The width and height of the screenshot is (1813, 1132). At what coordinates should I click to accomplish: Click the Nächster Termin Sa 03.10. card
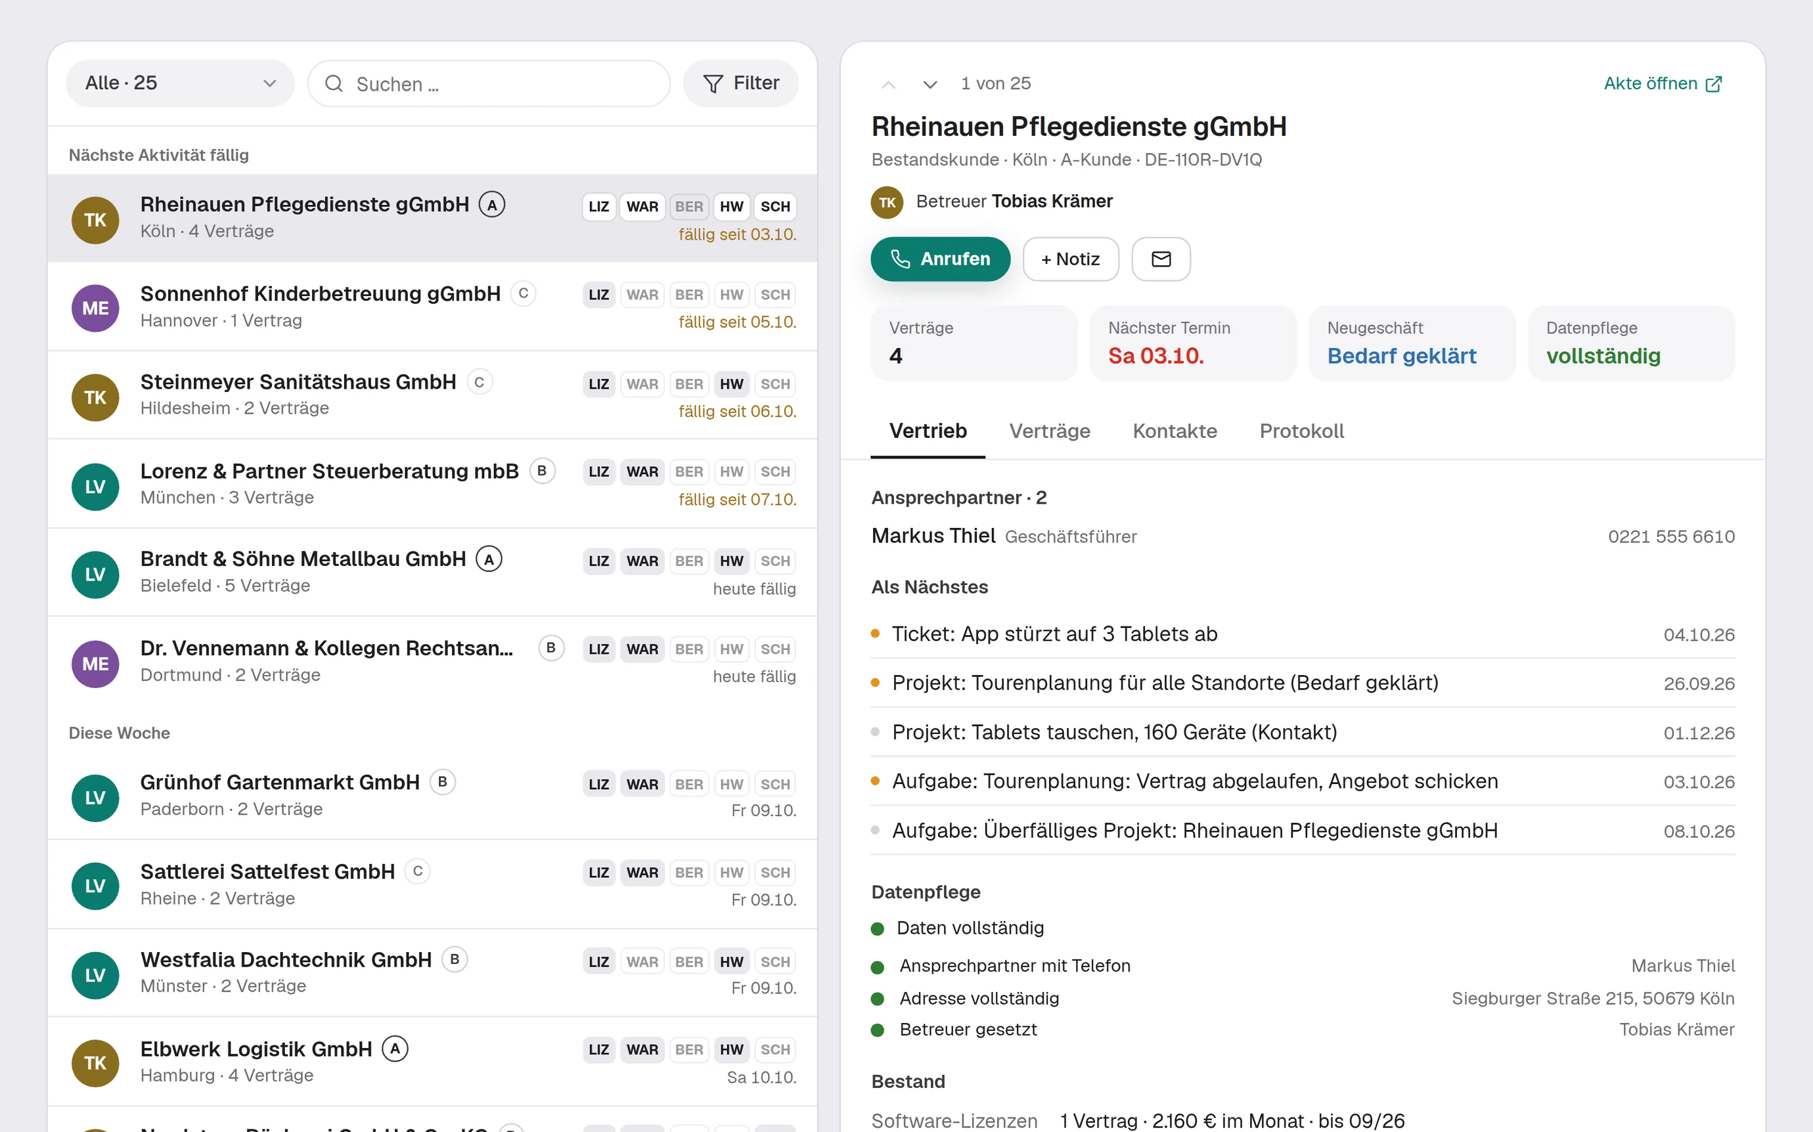point(1193,343)
